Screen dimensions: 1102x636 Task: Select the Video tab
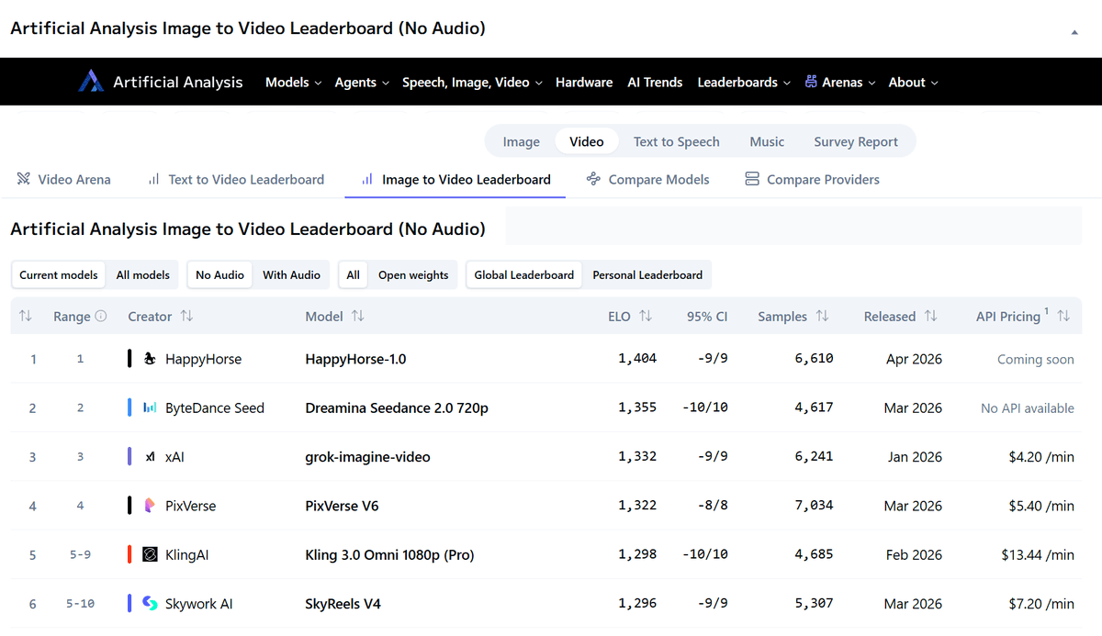[587, 141]
